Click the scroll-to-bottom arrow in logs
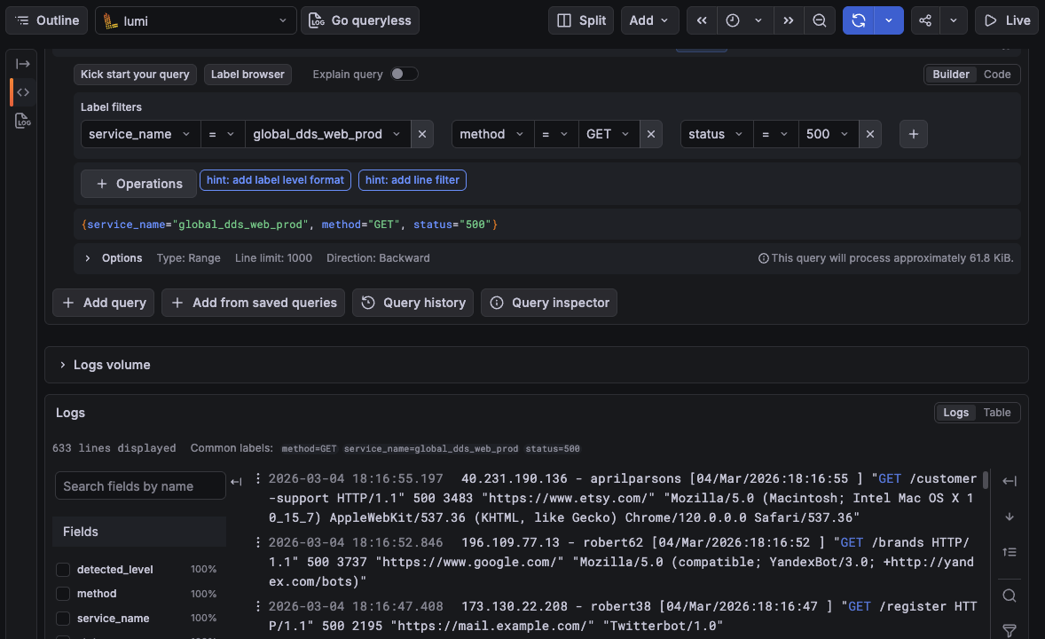The height and width of the screenshot is (639, 1045). point(1009,517)
